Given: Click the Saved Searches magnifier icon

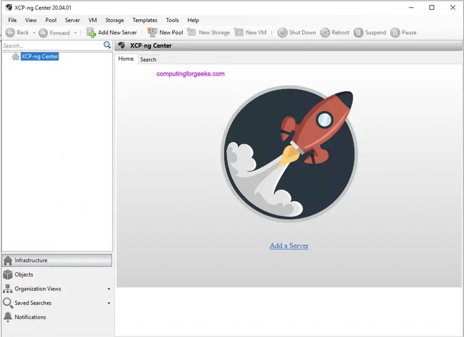Looking at the screenshot, I should pyautogui.click(x=8, y=303).
